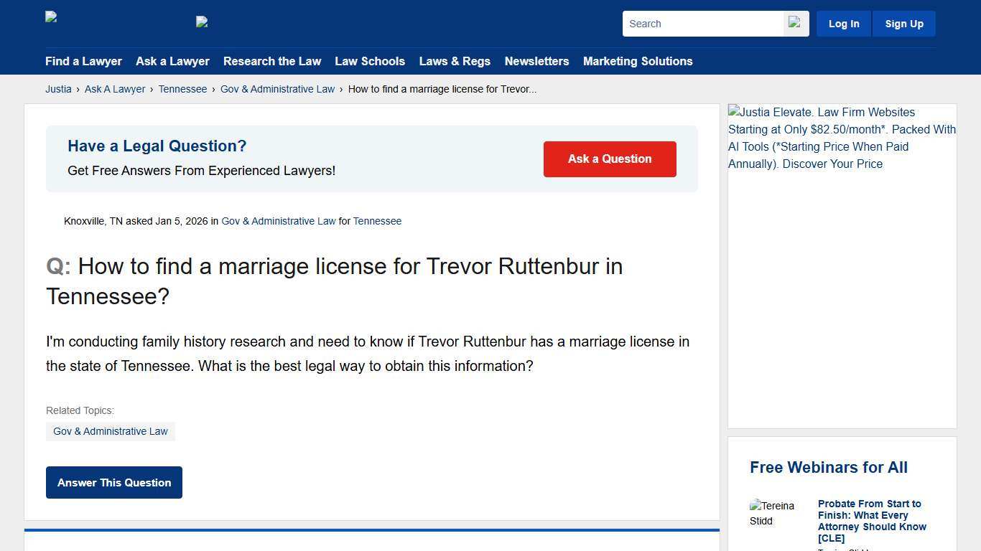This screenshot has width=981, height=551.
Task: Click the Log In button
Action: [x=843, y=23]
